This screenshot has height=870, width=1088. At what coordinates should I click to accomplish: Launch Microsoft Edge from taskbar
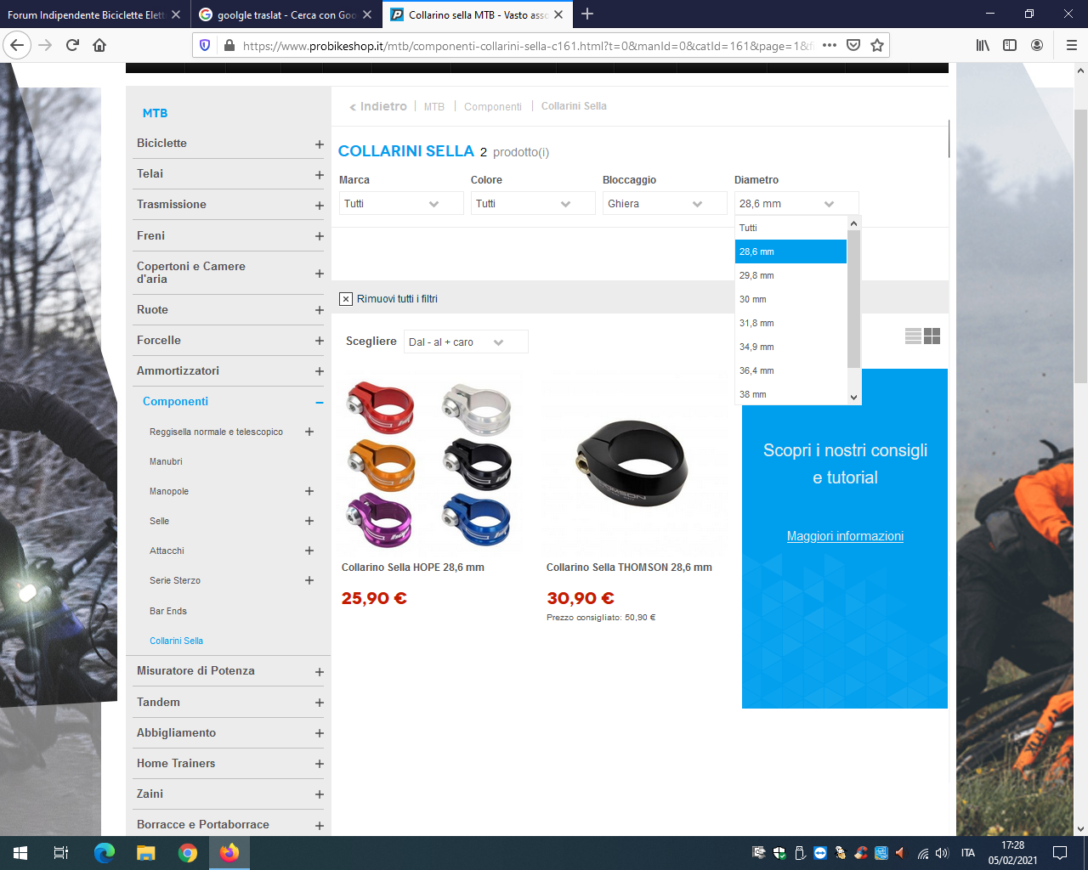105,853
